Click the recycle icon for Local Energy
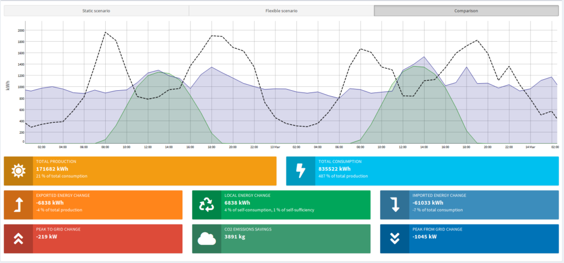The height and width of the screenshot is (263, 564). point(207,205)
